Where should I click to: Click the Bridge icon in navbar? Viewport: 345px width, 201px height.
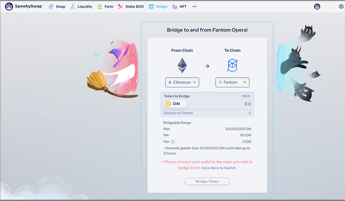[x=151, y=6]
